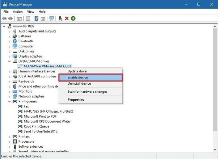Click the Forward arrow toolbar icon
The image size is (219, 160).
[10, 18]
